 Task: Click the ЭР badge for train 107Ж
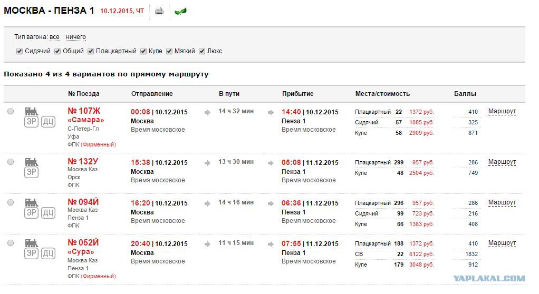[x=31, y=122]
